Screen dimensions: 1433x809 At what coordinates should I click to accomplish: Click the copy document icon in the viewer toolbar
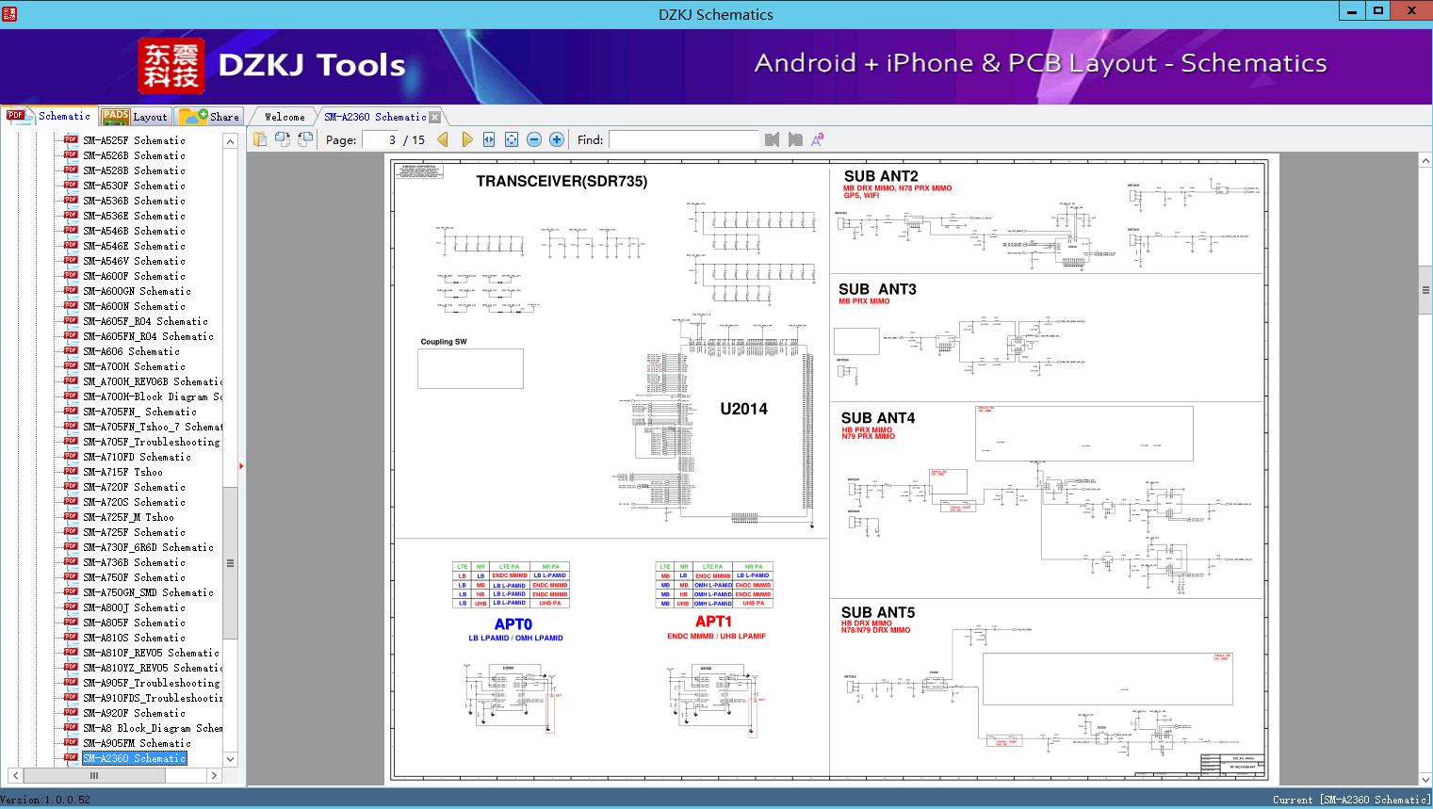(260, 139)
